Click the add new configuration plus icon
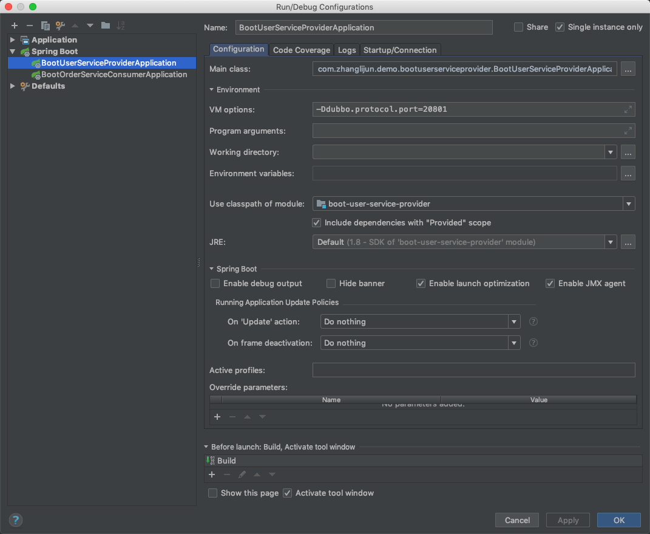 pos(15,26)
